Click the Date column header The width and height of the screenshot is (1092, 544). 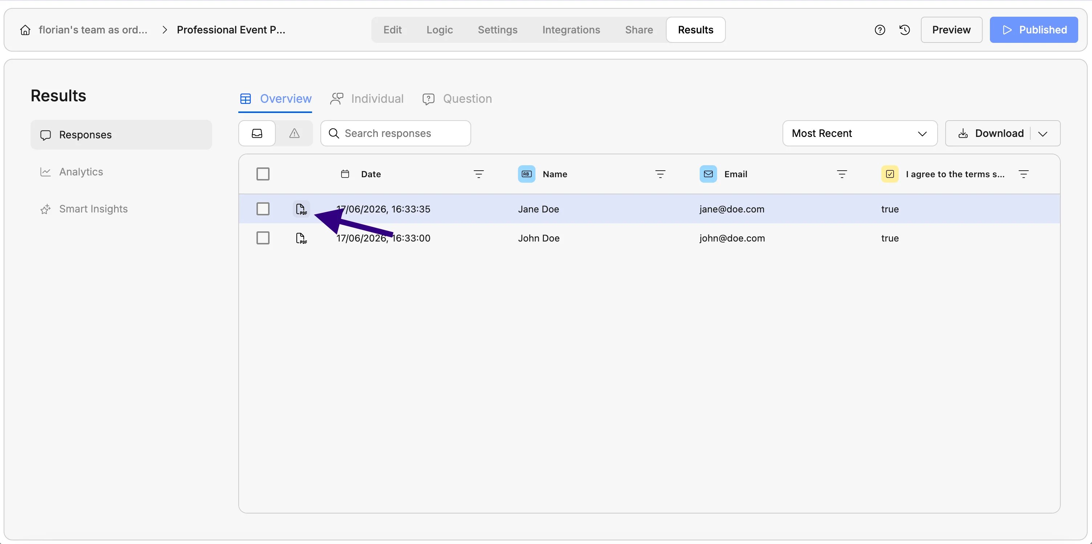point(371,174)
